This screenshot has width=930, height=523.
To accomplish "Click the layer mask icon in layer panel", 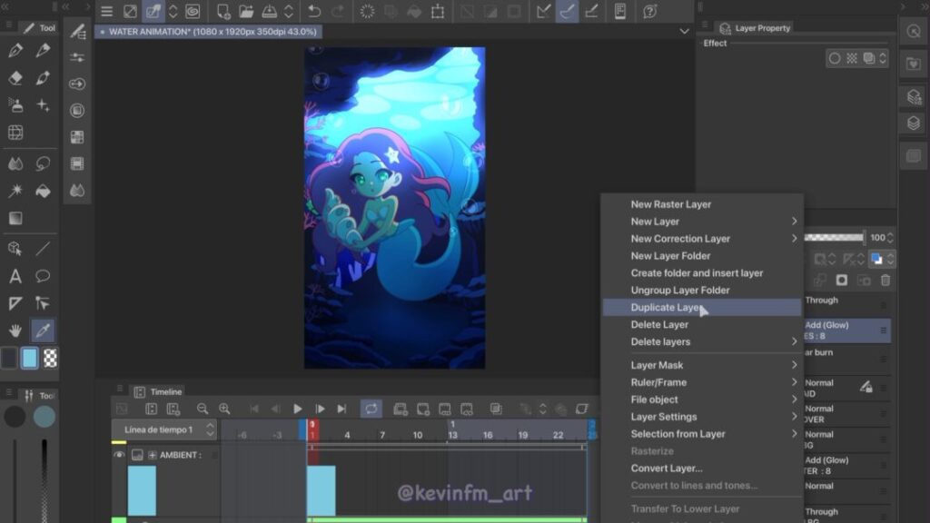I will click(x=842, y=280).
